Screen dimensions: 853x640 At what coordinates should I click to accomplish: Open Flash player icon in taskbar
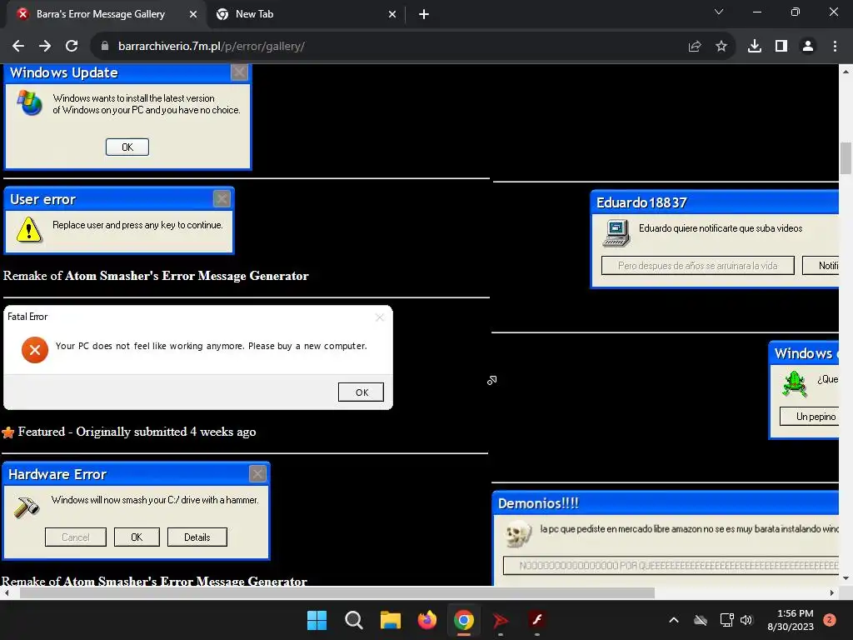click(x=537, y=620)
